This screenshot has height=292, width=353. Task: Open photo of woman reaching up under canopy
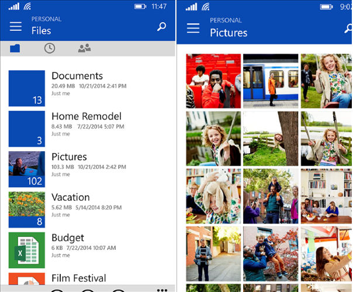coord(327,254)
